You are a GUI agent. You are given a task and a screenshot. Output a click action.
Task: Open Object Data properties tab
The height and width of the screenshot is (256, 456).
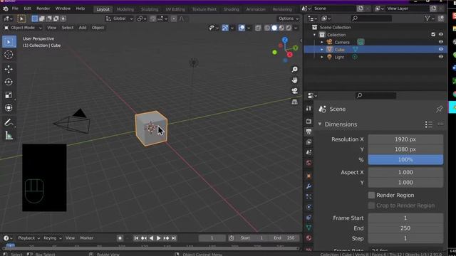[309, 228]
